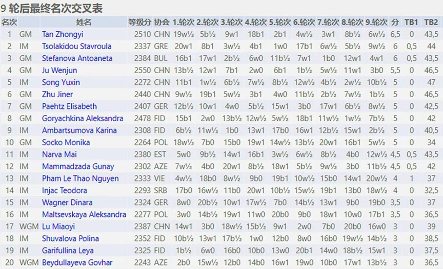Click rating 2550 in Ju Wenjun's row
The height and width of the screenshot is (269, 443).
[x=143, y=71]
